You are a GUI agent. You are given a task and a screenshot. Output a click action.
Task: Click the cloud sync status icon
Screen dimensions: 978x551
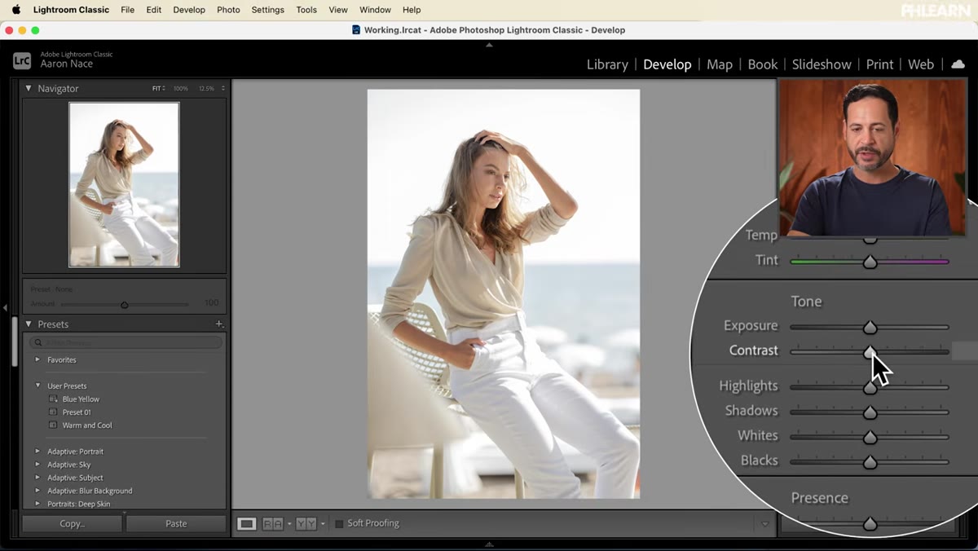[958, 64]
